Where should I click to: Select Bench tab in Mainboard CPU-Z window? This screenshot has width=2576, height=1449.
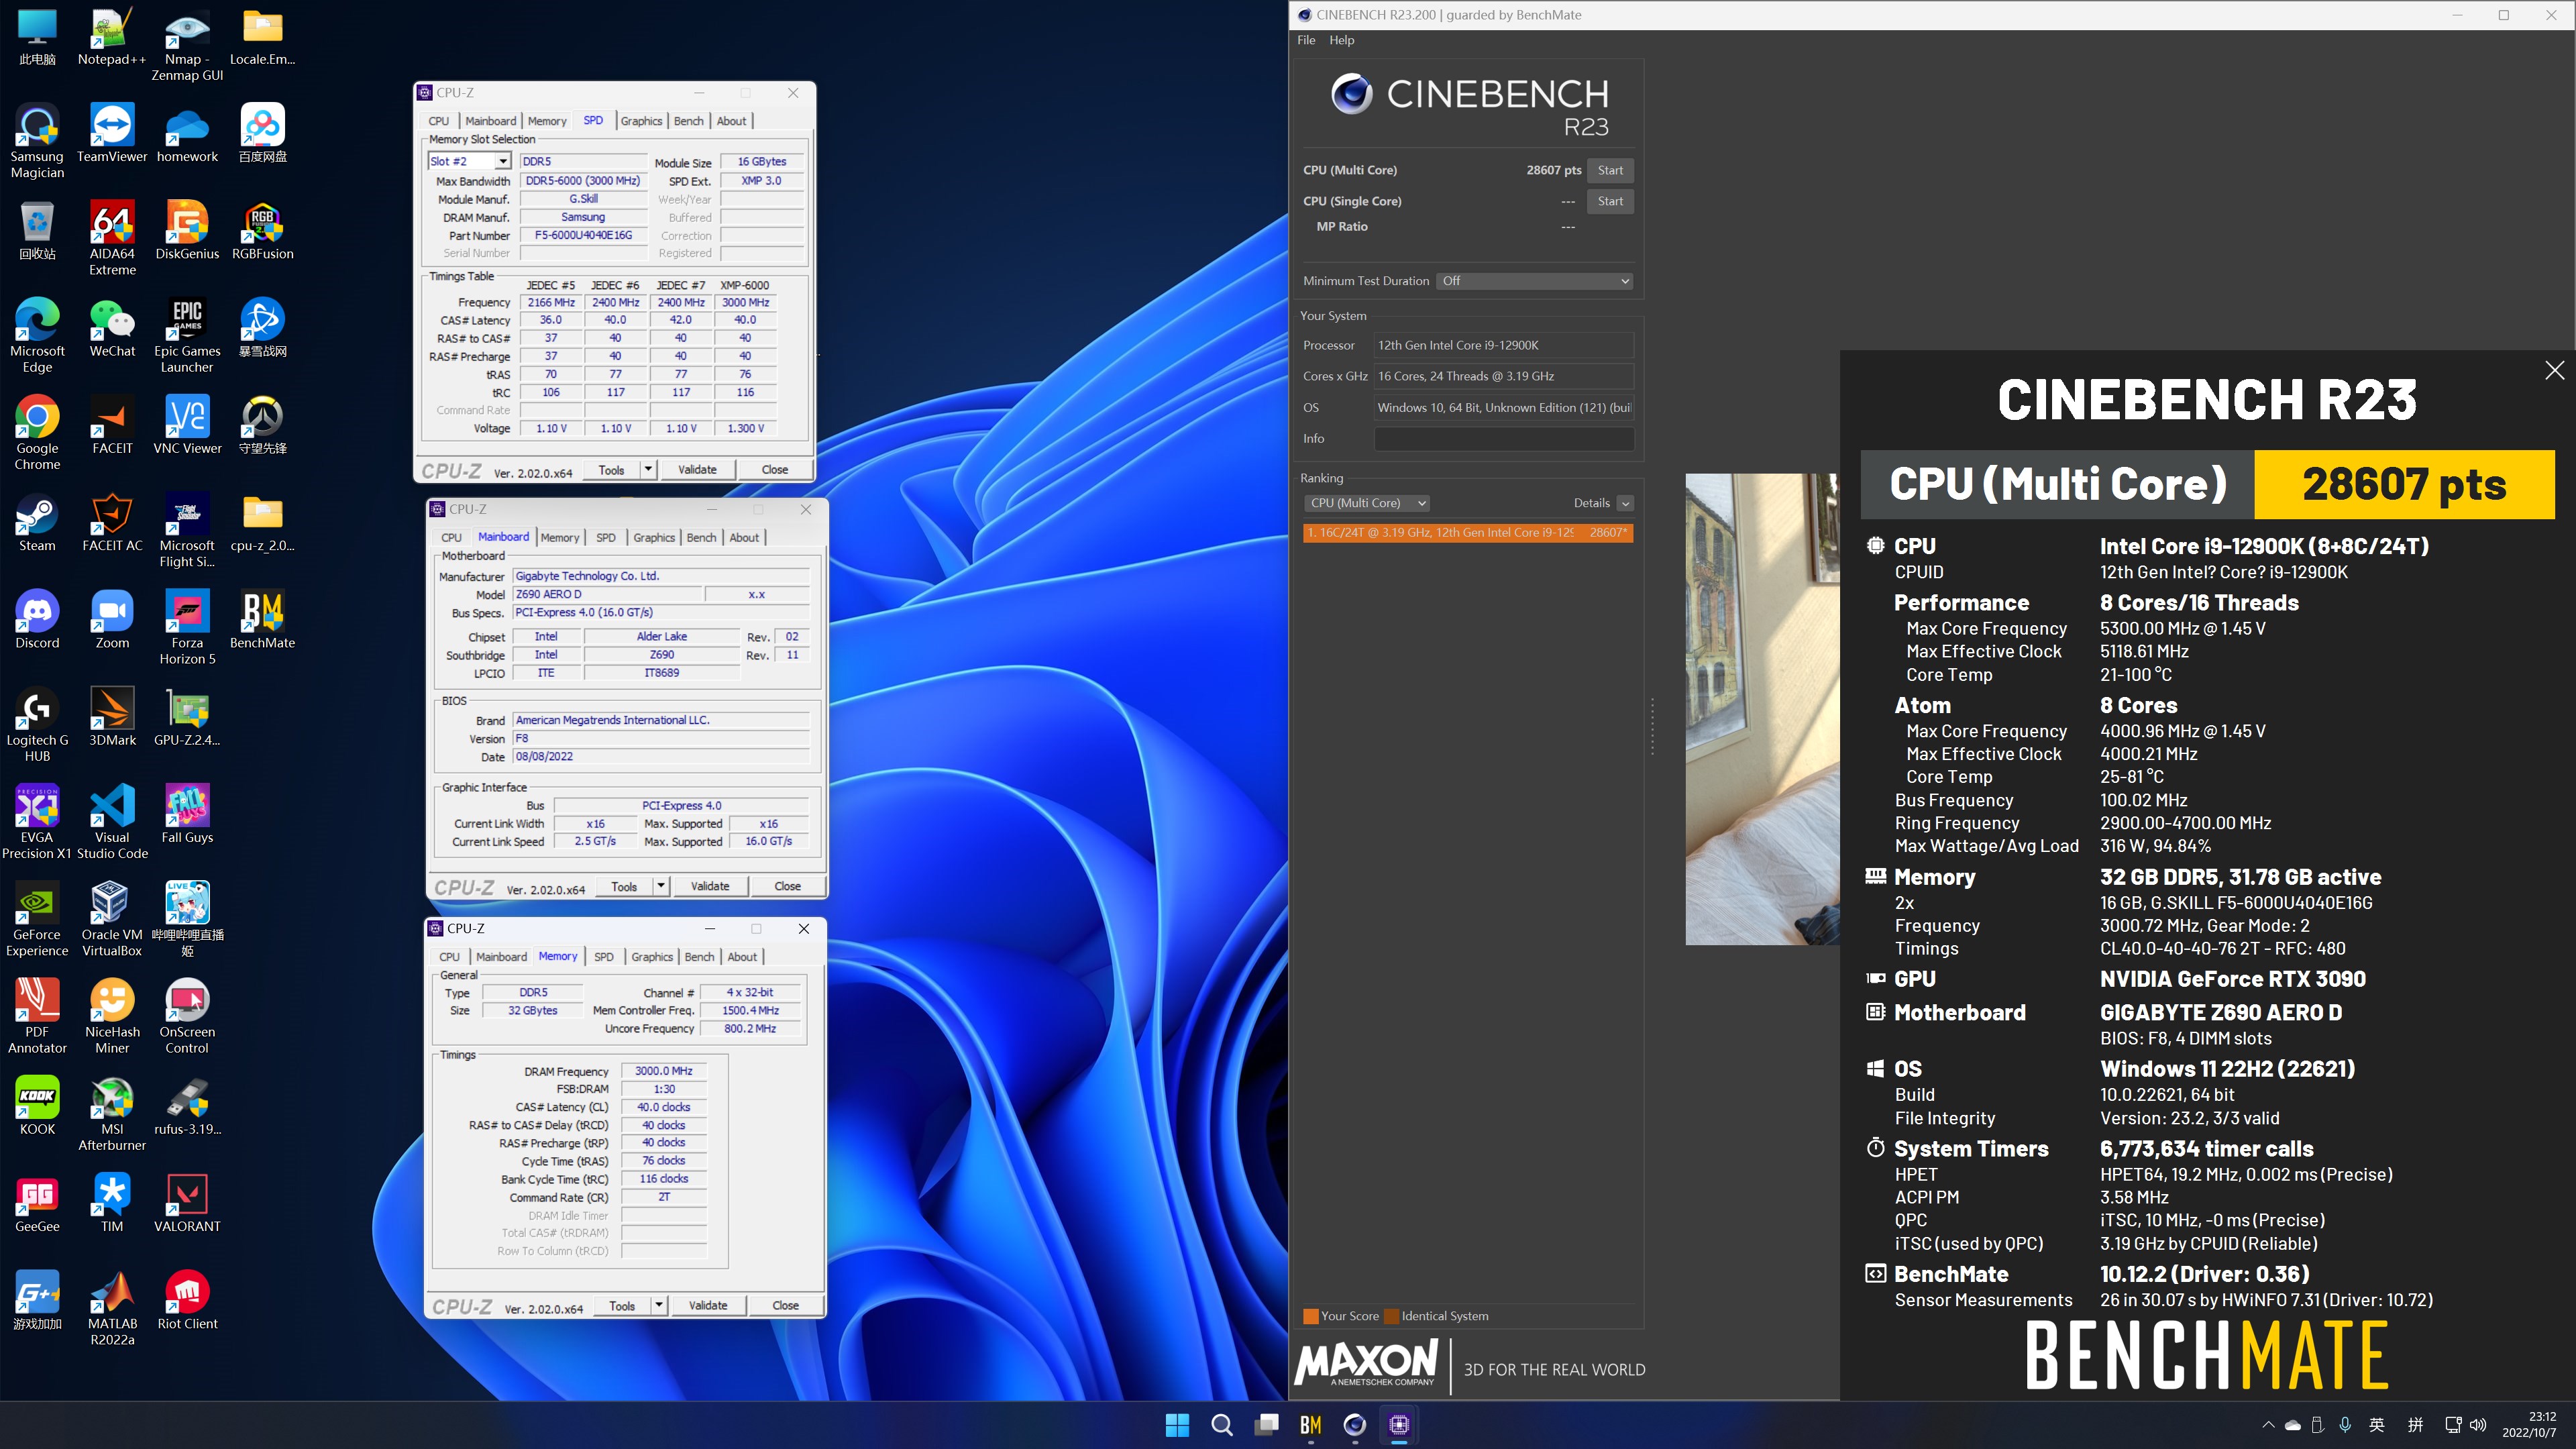701,537
